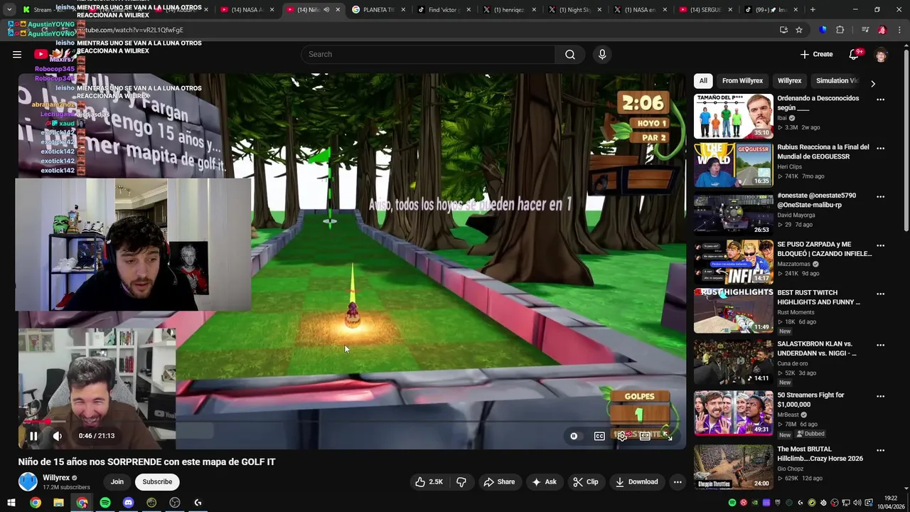Share the video
The width and height of the screenshot is (910, 512).
click(x=499, y=481)
